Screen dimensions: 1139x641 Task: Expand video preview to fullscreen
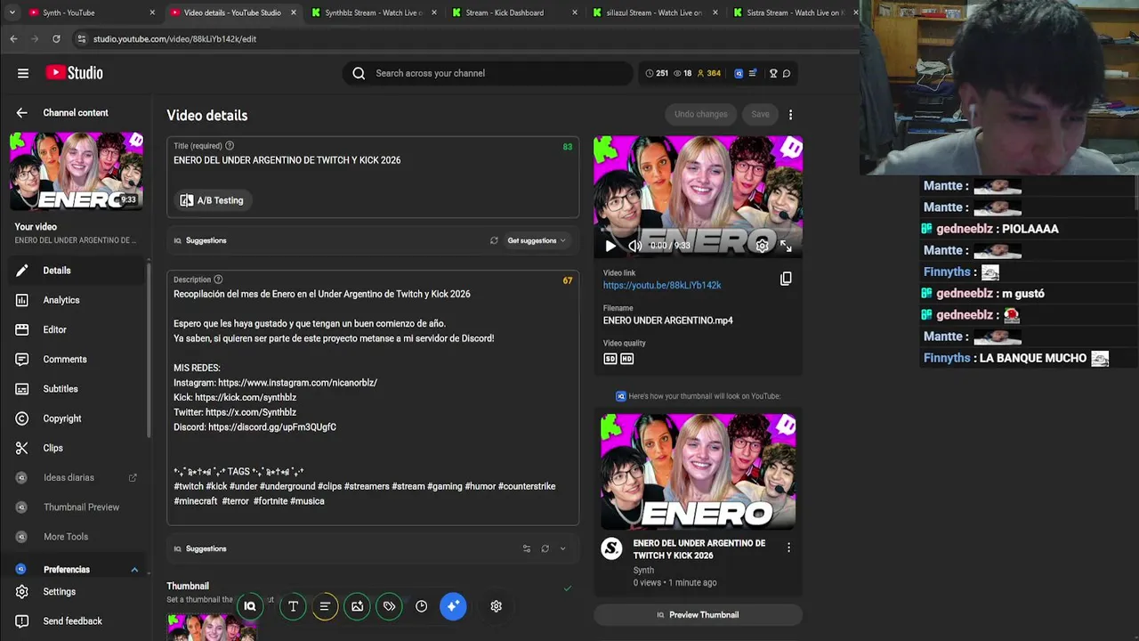[x=786, y=246]
